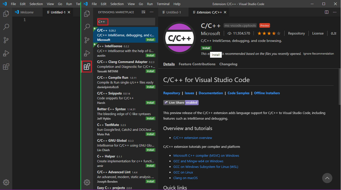Open the Source Control view
341x190 pixels.
pos(87,40)
